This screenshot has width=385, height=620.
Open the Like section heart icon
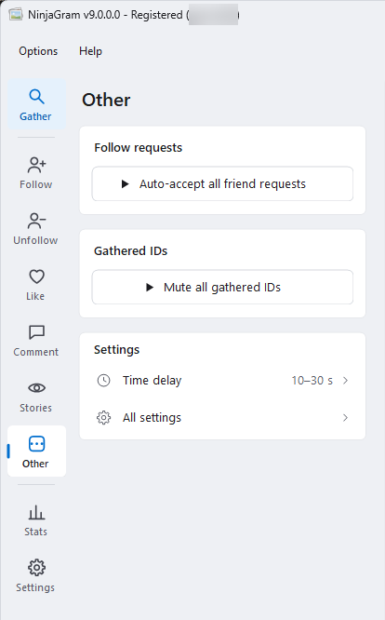pyautogui.click(x=36, y=276)
